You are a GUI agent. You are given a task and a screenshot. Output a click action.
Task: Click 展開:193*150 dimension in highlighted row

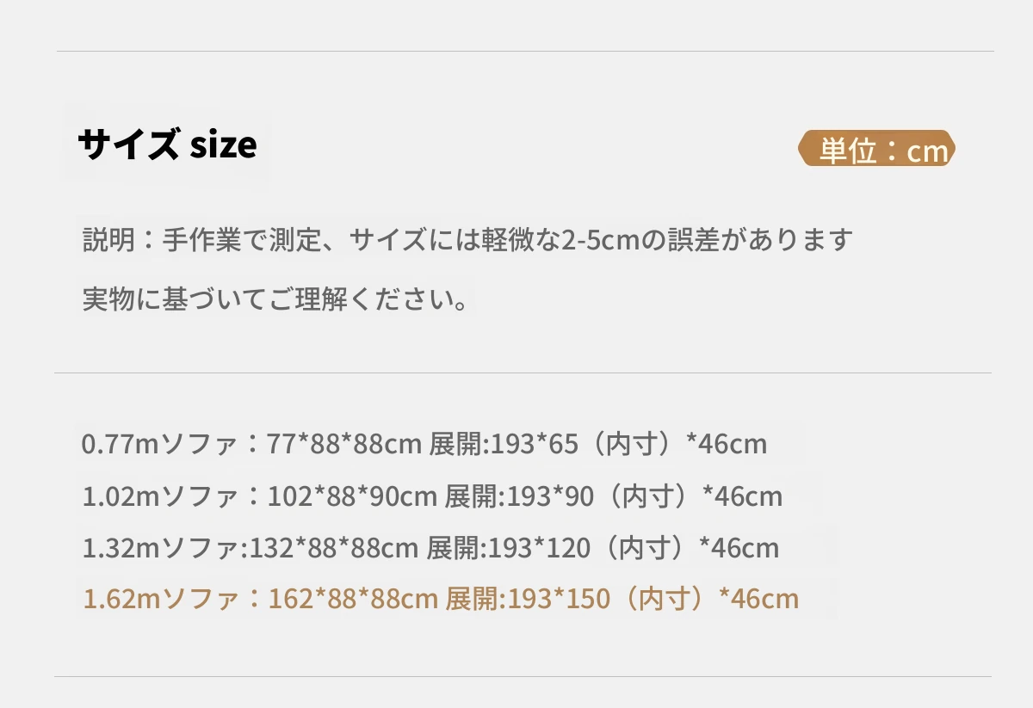tap(527, 599)
